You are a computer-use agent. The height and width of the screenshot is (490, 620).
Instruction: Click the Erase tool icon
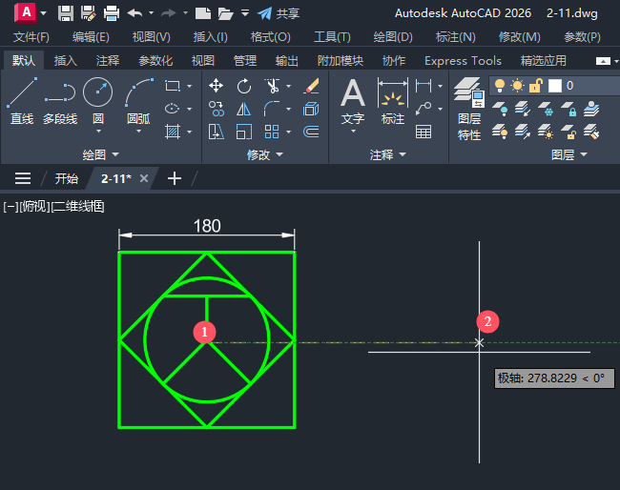pyautogui.click(x=311, y=86)
